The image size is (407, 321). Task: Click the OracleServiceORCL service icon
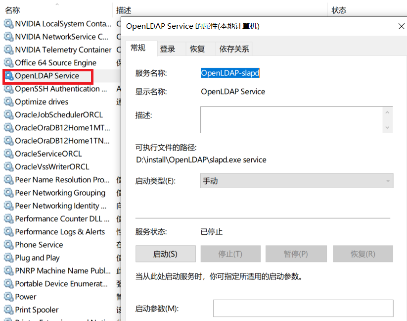coord(9,154)
